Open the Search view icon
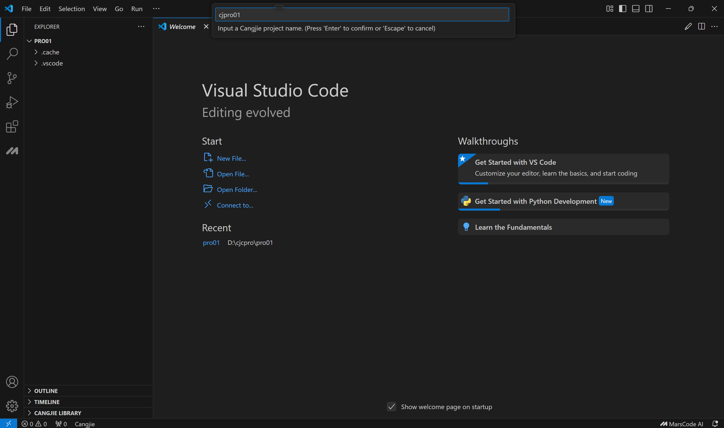This screenshot has height=428, width=724. tap(12, 54)
